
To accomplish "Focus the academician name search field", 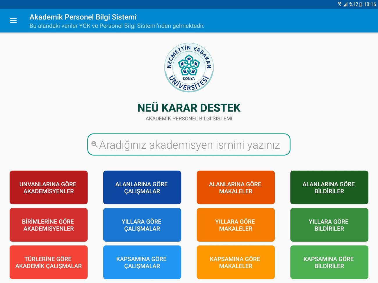I will [x=189, y=145].
